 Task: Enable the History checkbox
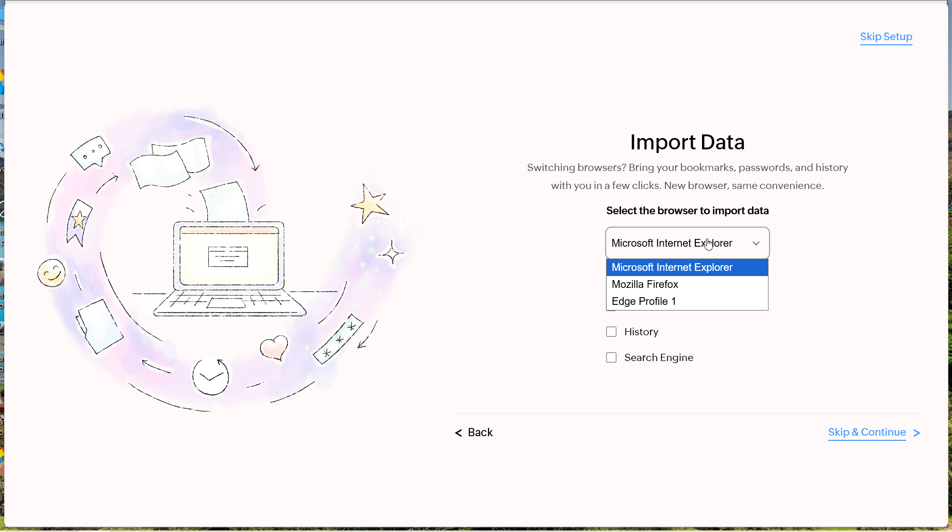tap(611, 332)
